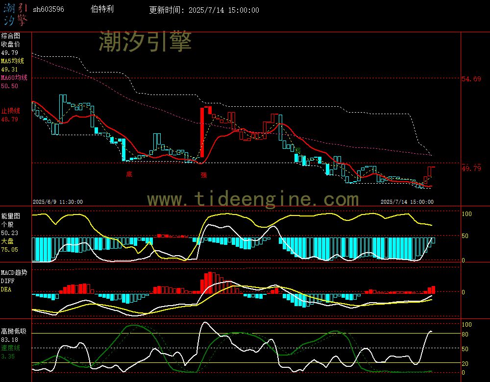Click the 潮汐引擎 logo in the corner

[15, 14]
